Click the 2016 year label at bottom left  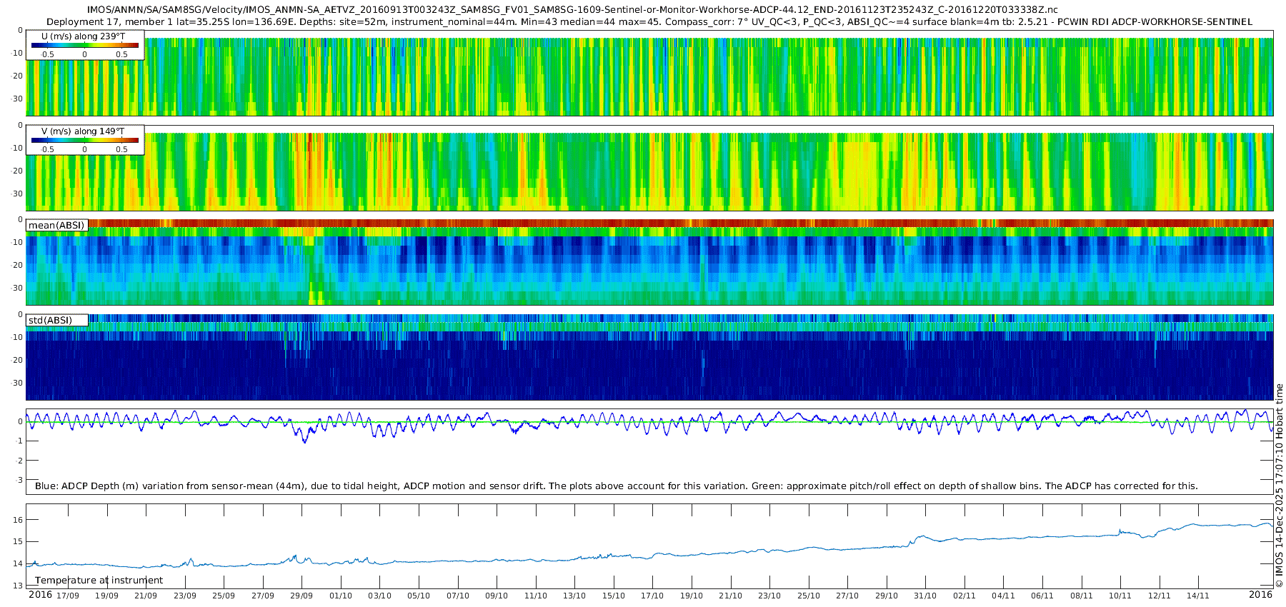[40, 595]
